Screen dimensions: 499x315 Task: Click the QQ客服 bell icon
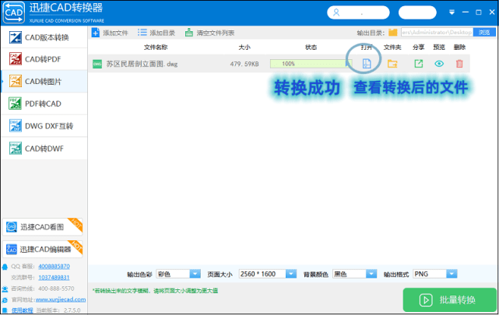tap(5, 267)
